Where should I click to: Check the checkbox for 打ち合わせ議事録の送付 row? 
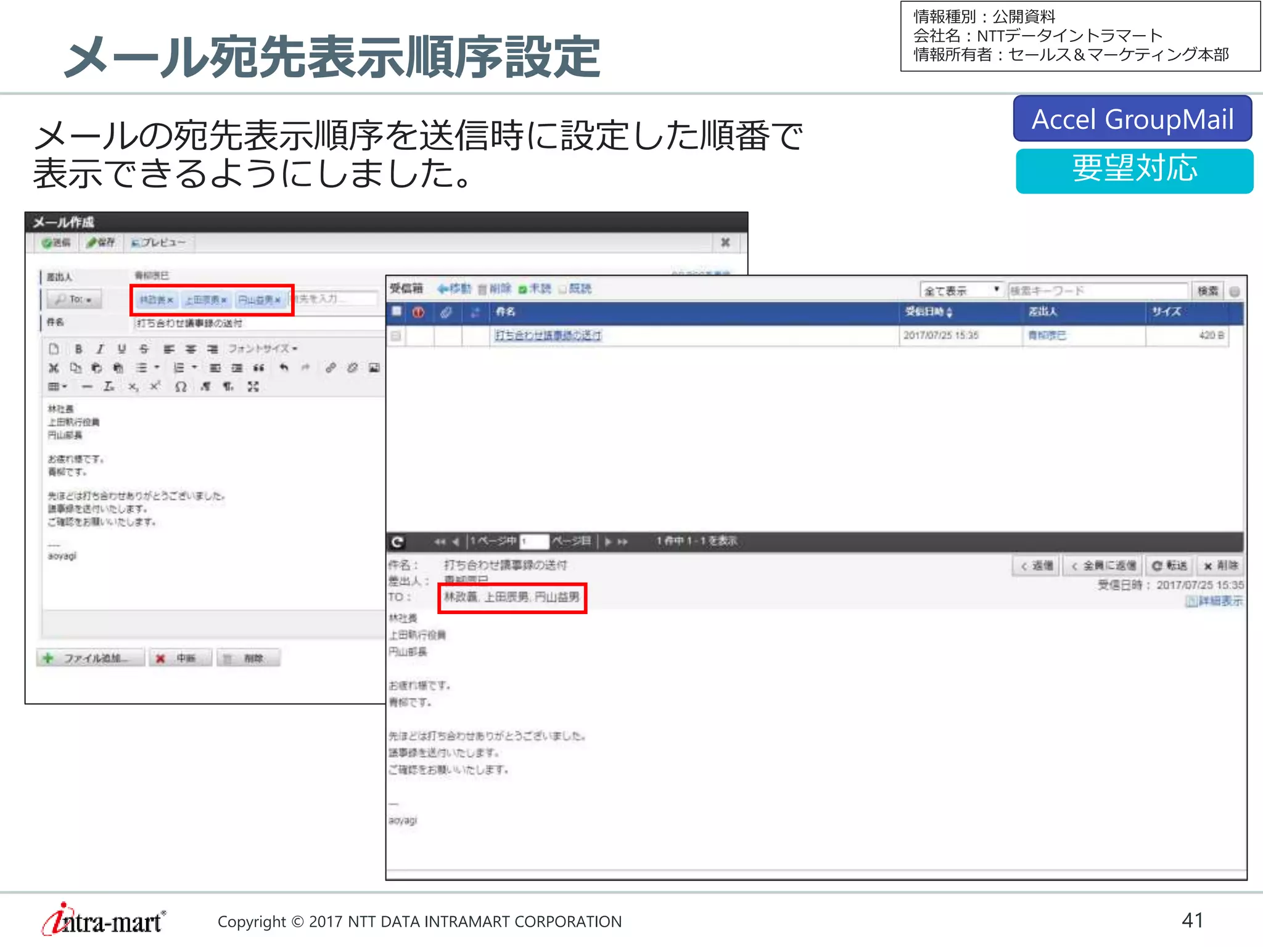coord(396,336)
